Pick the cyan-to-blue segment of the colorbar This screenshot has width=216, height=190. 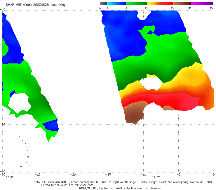[116, 4]
